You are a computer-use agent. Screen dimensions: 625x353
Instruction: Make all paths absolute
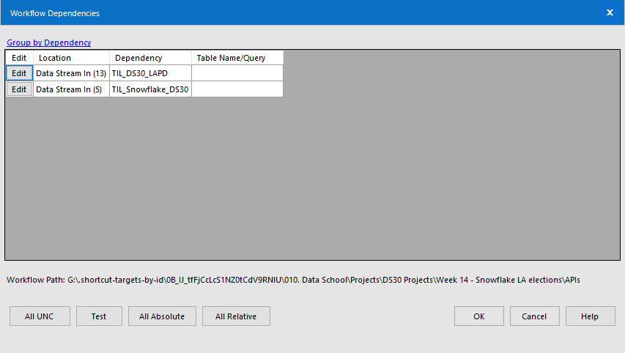click(x=162, y=316)
